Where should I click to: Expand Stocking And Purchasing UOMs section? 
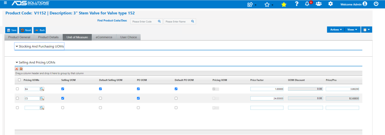point(39,46)
